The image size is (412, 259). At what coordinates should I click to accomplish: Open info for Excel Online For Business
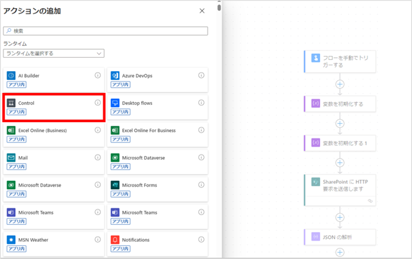201,130
